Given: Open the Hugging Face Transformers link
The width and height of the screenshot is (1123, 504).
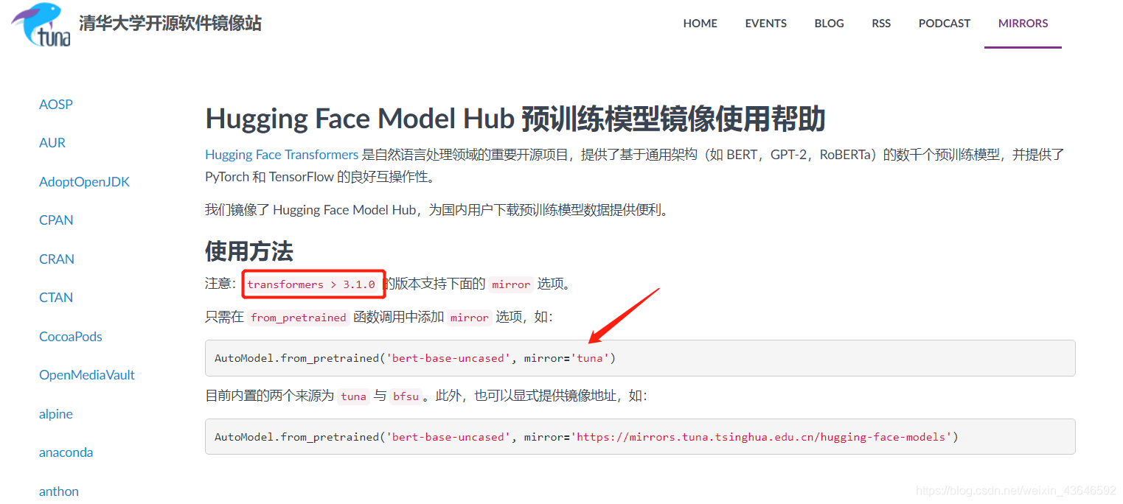Looking at the screenshot, I should 281,155.
